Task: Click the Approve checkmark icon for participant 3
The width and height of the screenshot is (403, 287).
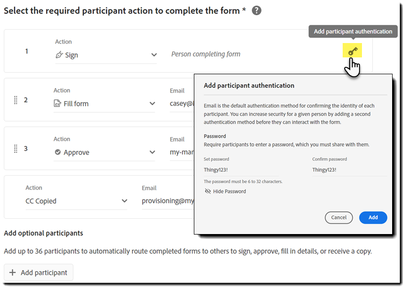Action: (x=58, y=152)
